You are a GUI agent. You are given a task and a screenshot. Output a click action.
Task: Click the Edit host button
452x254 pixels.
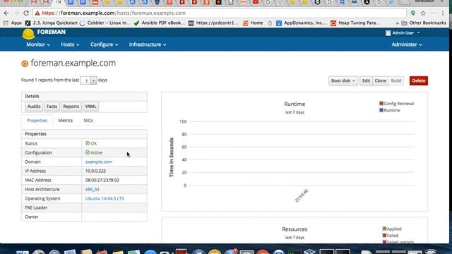(366, 81)
